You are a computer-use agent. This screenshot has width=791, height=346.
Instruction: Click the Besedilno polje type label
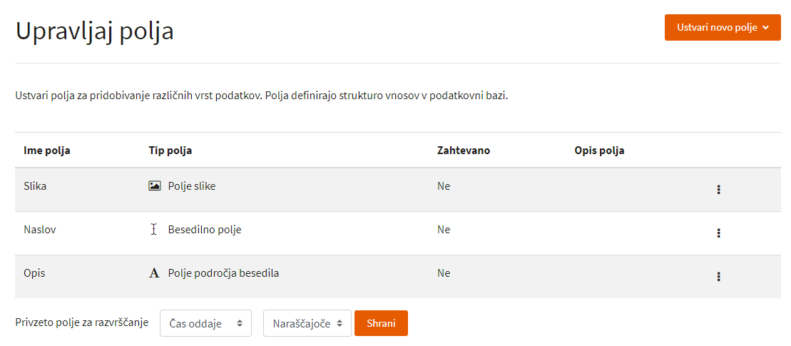pyautogui.click(x=204, y=230)
